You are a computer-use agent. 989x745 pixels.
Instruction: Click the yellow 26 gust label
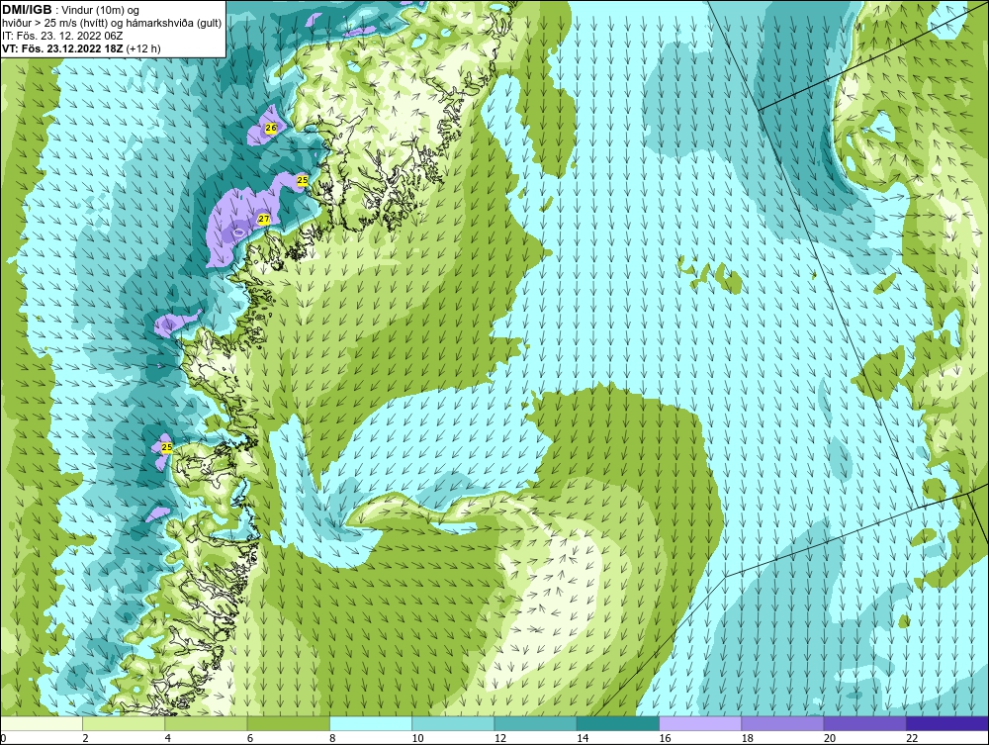[271, 128]
